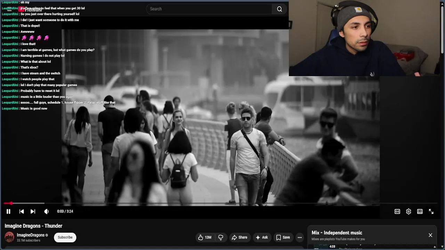Open the hamburger guide menu

[9, 9]
